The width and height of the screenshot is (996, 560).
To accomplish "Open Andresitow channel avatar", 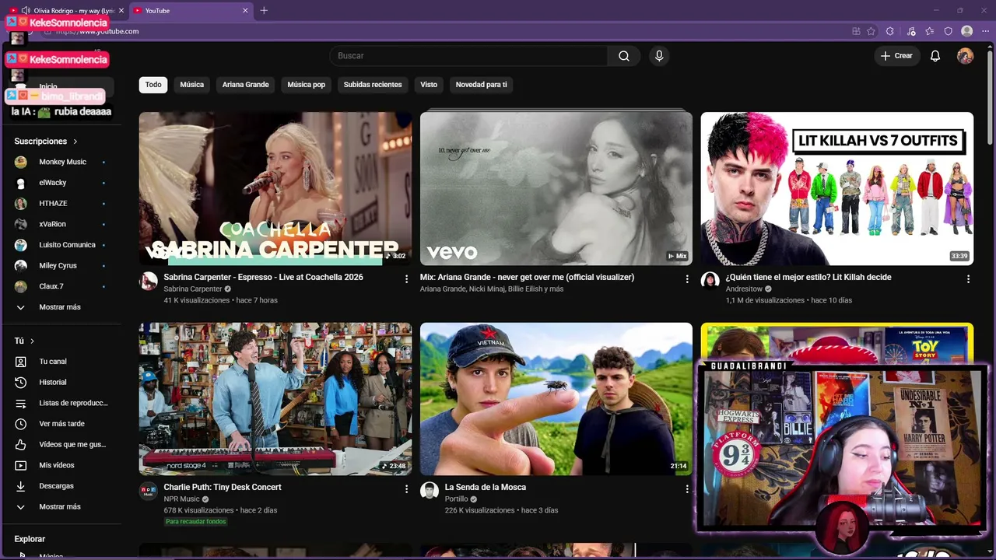I will click(710, 281).
